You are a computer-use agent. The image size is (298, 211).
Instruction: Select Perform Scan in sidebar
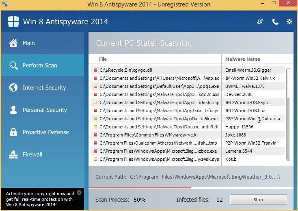tap(43, 65)
